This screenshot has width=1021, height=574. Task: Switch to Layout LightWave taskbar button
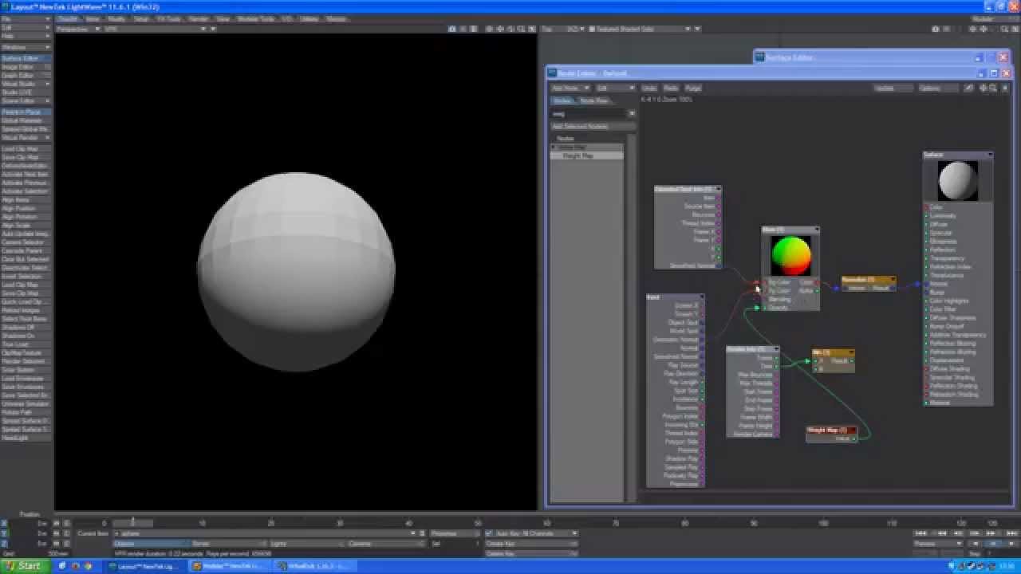click(x=145, y=566)
